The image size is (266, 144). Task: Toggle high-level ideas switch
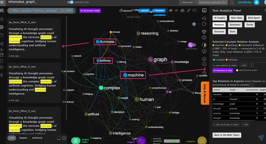(x=192, y=45)
